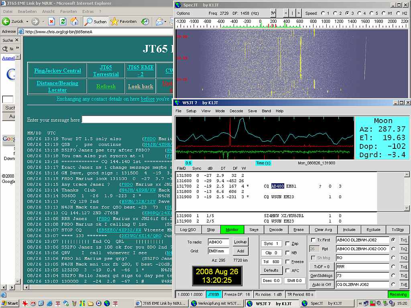This screenshot has height=308, width=411.
Task: Open the folder quick launch icon
Action: (90, 304)
